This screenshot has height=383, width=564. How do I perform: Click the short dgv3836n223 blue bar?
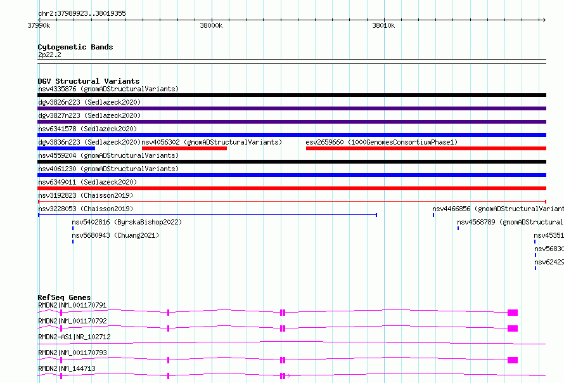(66, 148)
